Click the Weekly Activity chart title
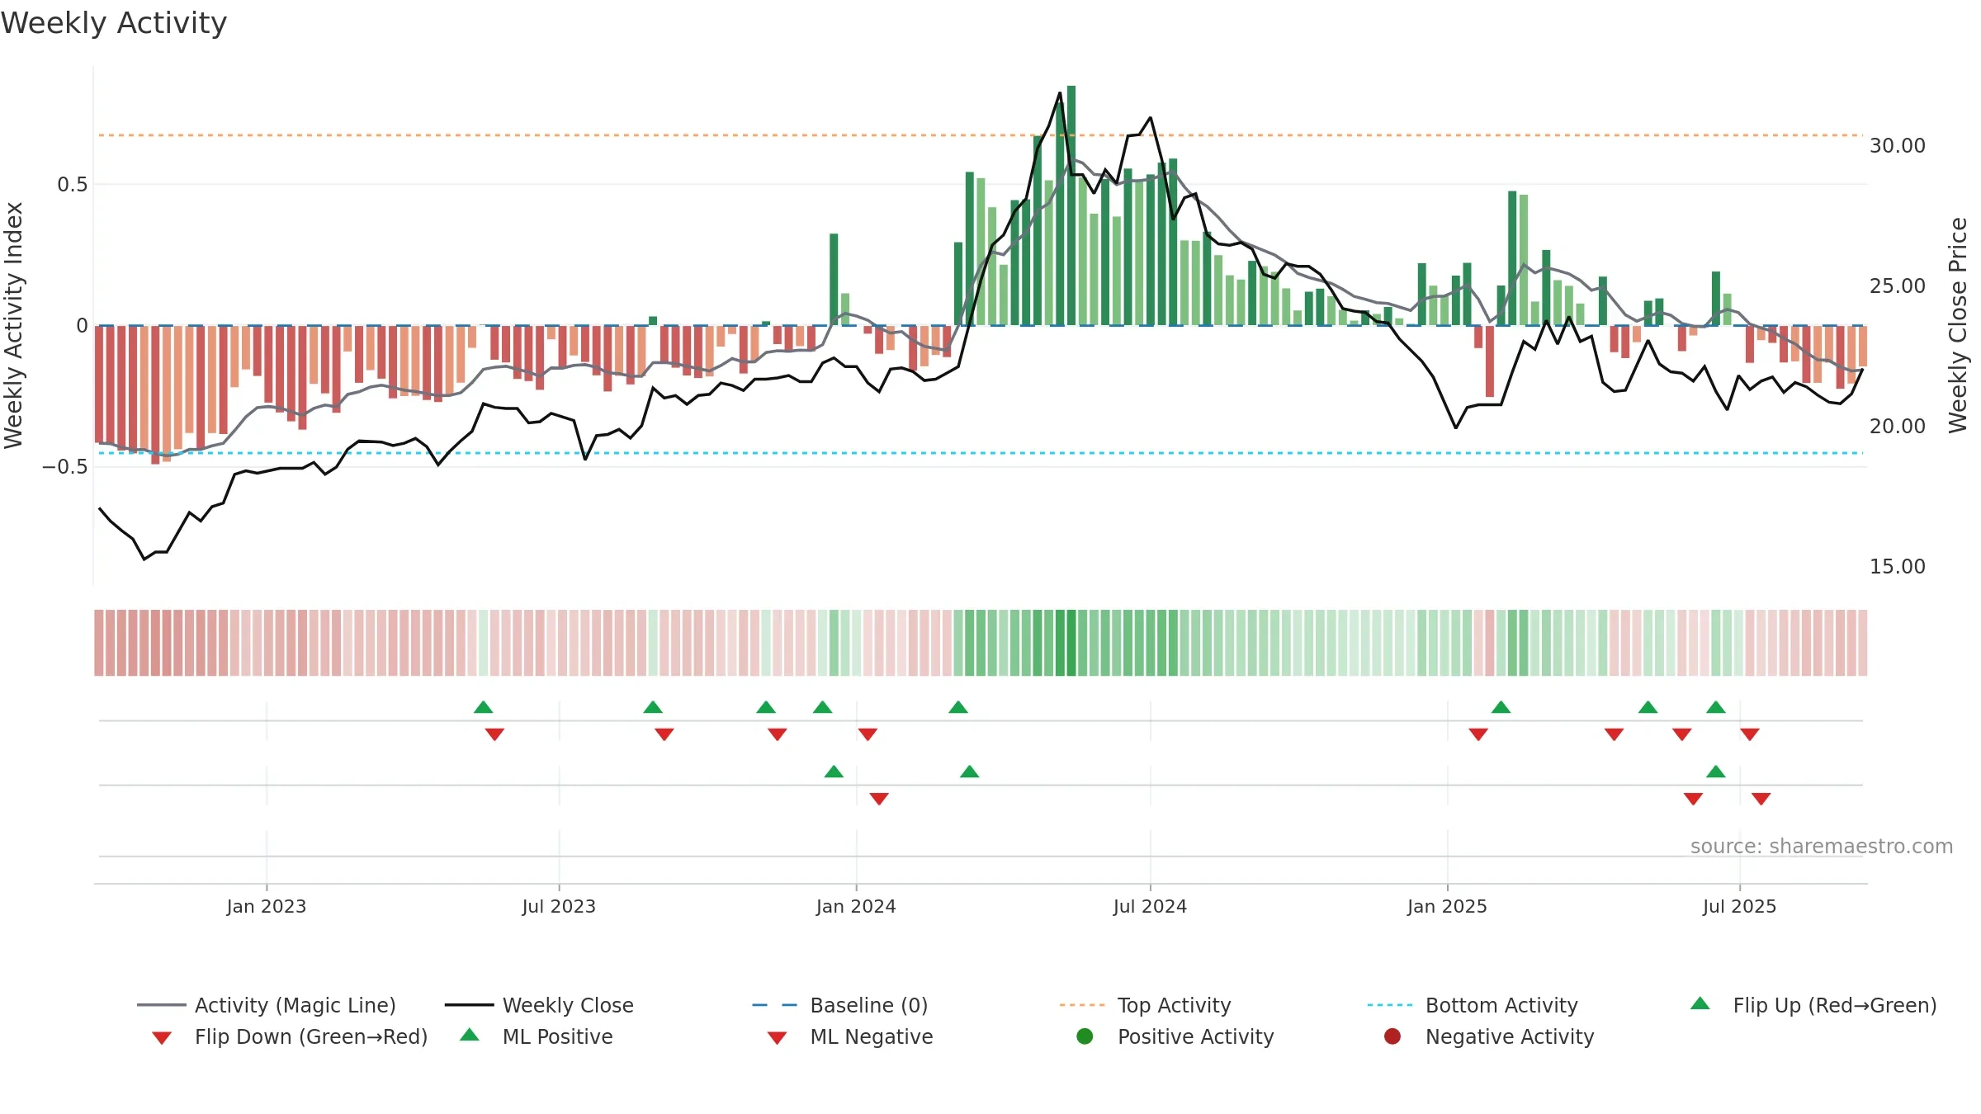The width and height of the screenshot is (1981, 1114). [x=114, y=23]
